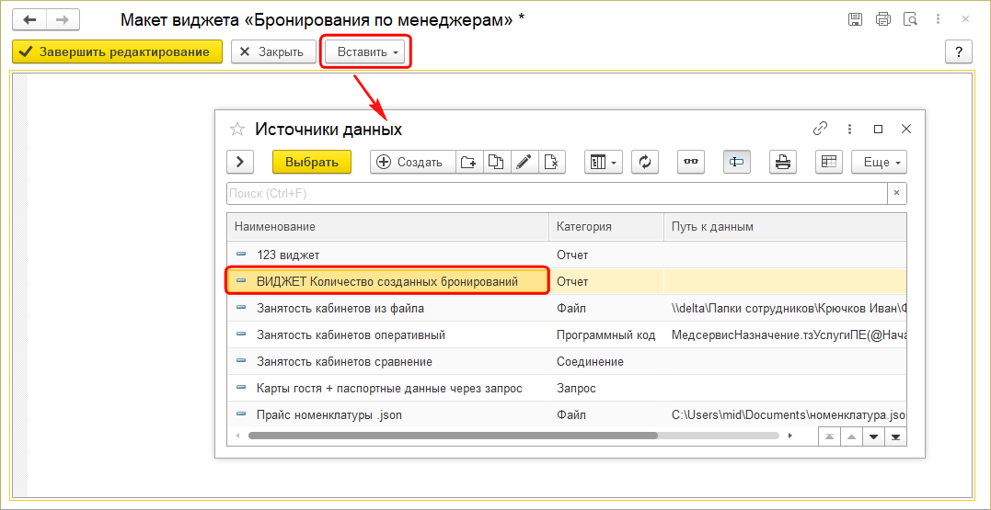This screenshot has height=510, width=991.
Task: Click the Создать button
Action: click(x=413, y=162)
